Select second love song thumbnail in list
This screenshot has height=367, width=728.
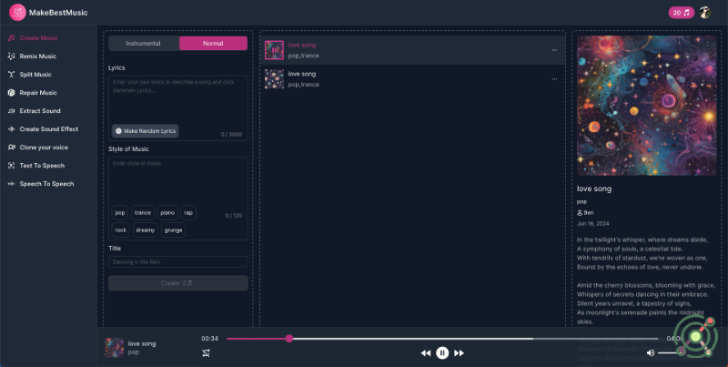pos(274,79)
